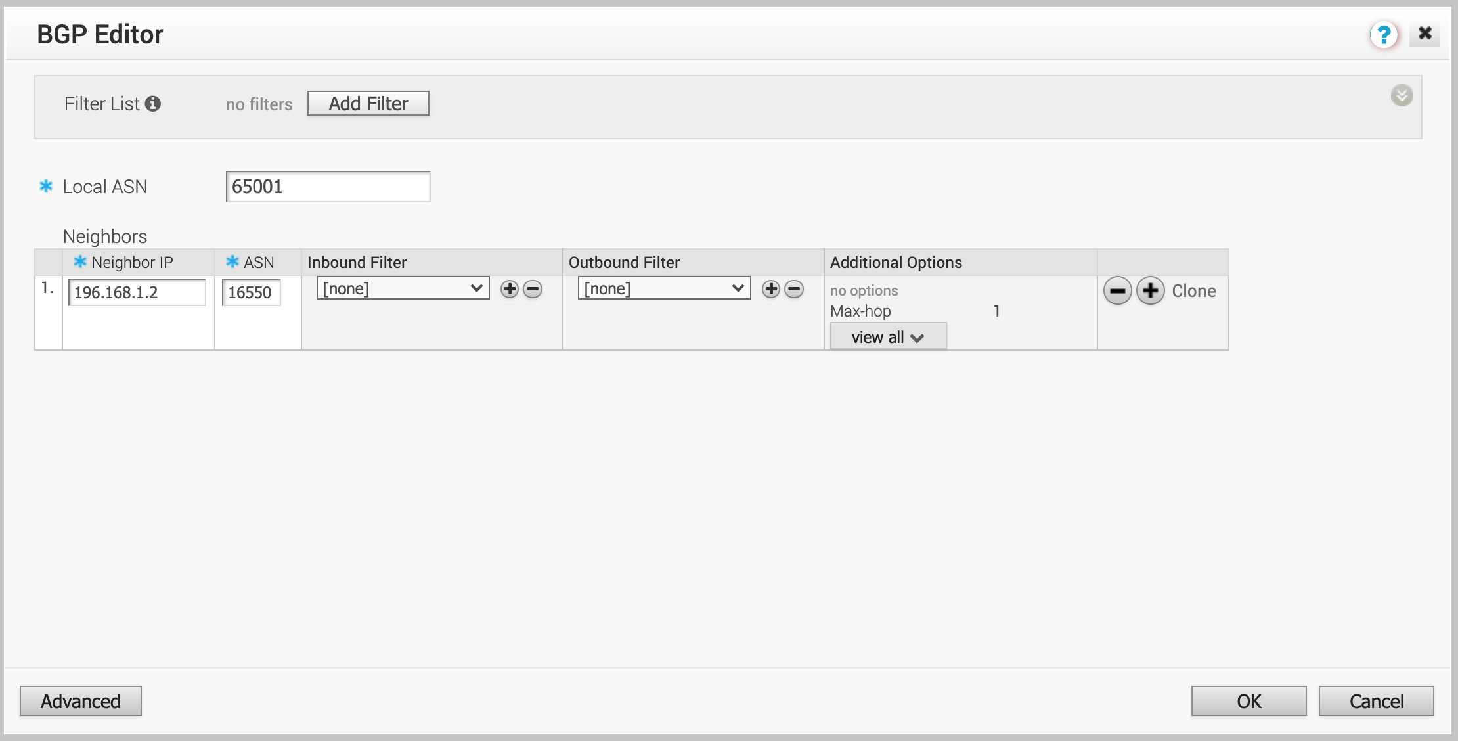
Task: Click the Local ASN input field
Action: pyautogui.click(x=328, y=187)
